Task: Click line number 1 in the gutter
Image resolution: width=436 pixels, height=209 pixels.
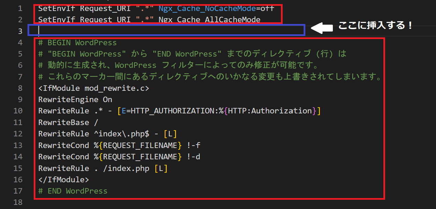Action: 20,8
